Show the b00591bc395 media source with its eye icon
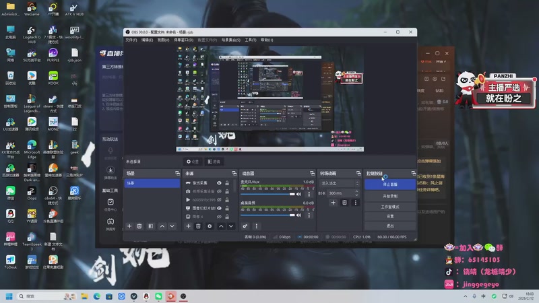Screen dimensions: 539x303 (219, 199)
